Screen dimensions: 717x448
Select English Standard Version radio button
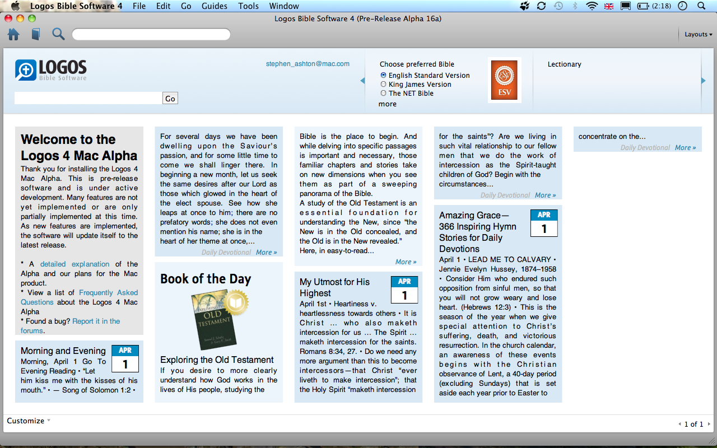[383, 75]
